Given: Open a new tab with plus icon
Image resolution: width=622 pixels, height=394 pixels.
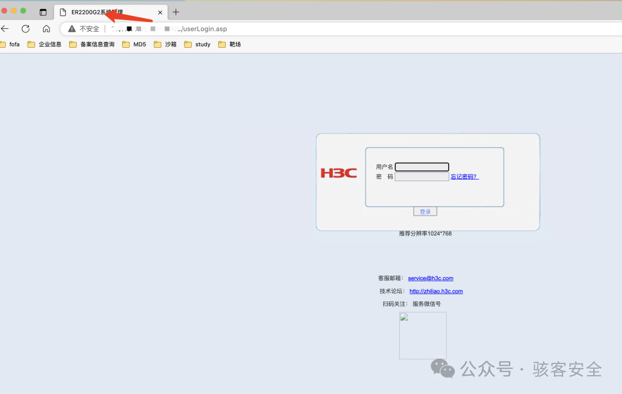Looking at the screenshot, I should 176,12.
